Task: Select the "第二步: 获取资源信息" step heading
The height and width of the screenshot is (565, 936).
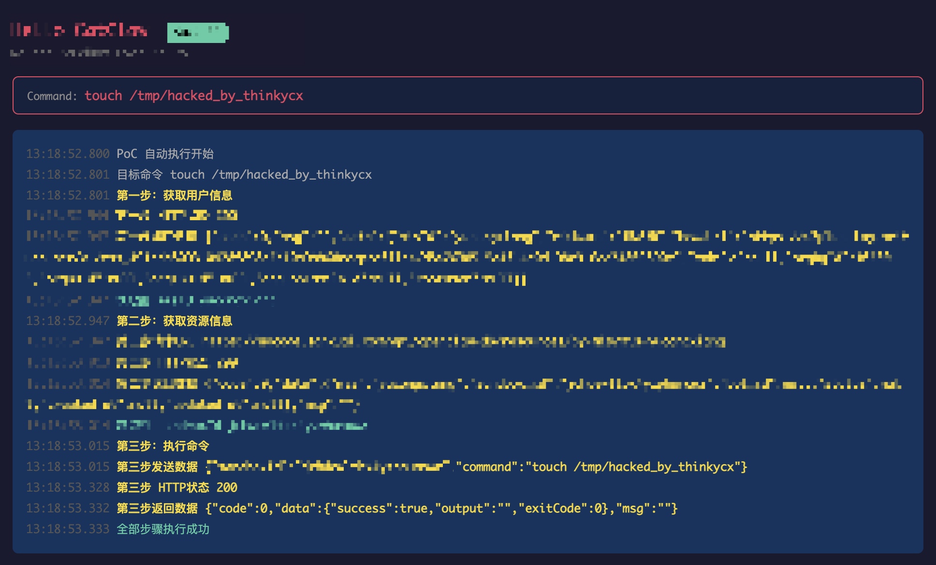Action: (175, 321)
